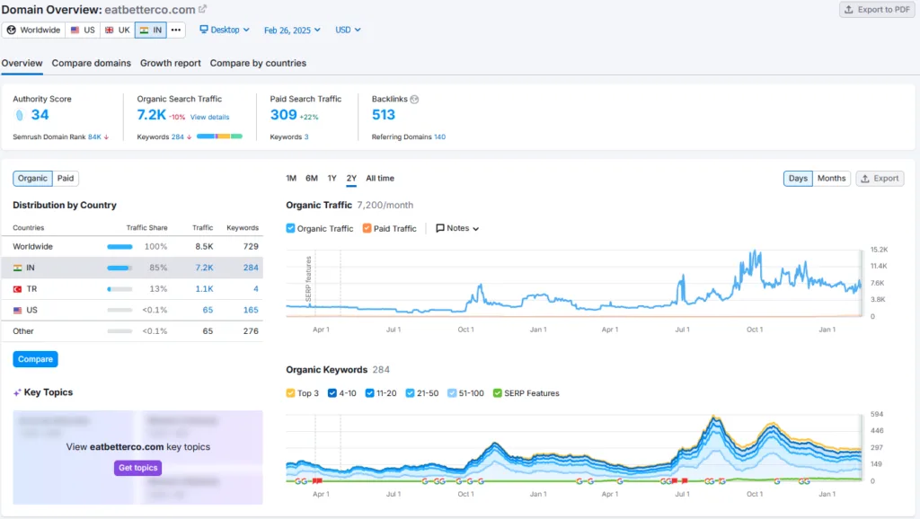Click keyword distribution color bar
Viewport: 920px width, 519px height.
click(x=219, y=136)
